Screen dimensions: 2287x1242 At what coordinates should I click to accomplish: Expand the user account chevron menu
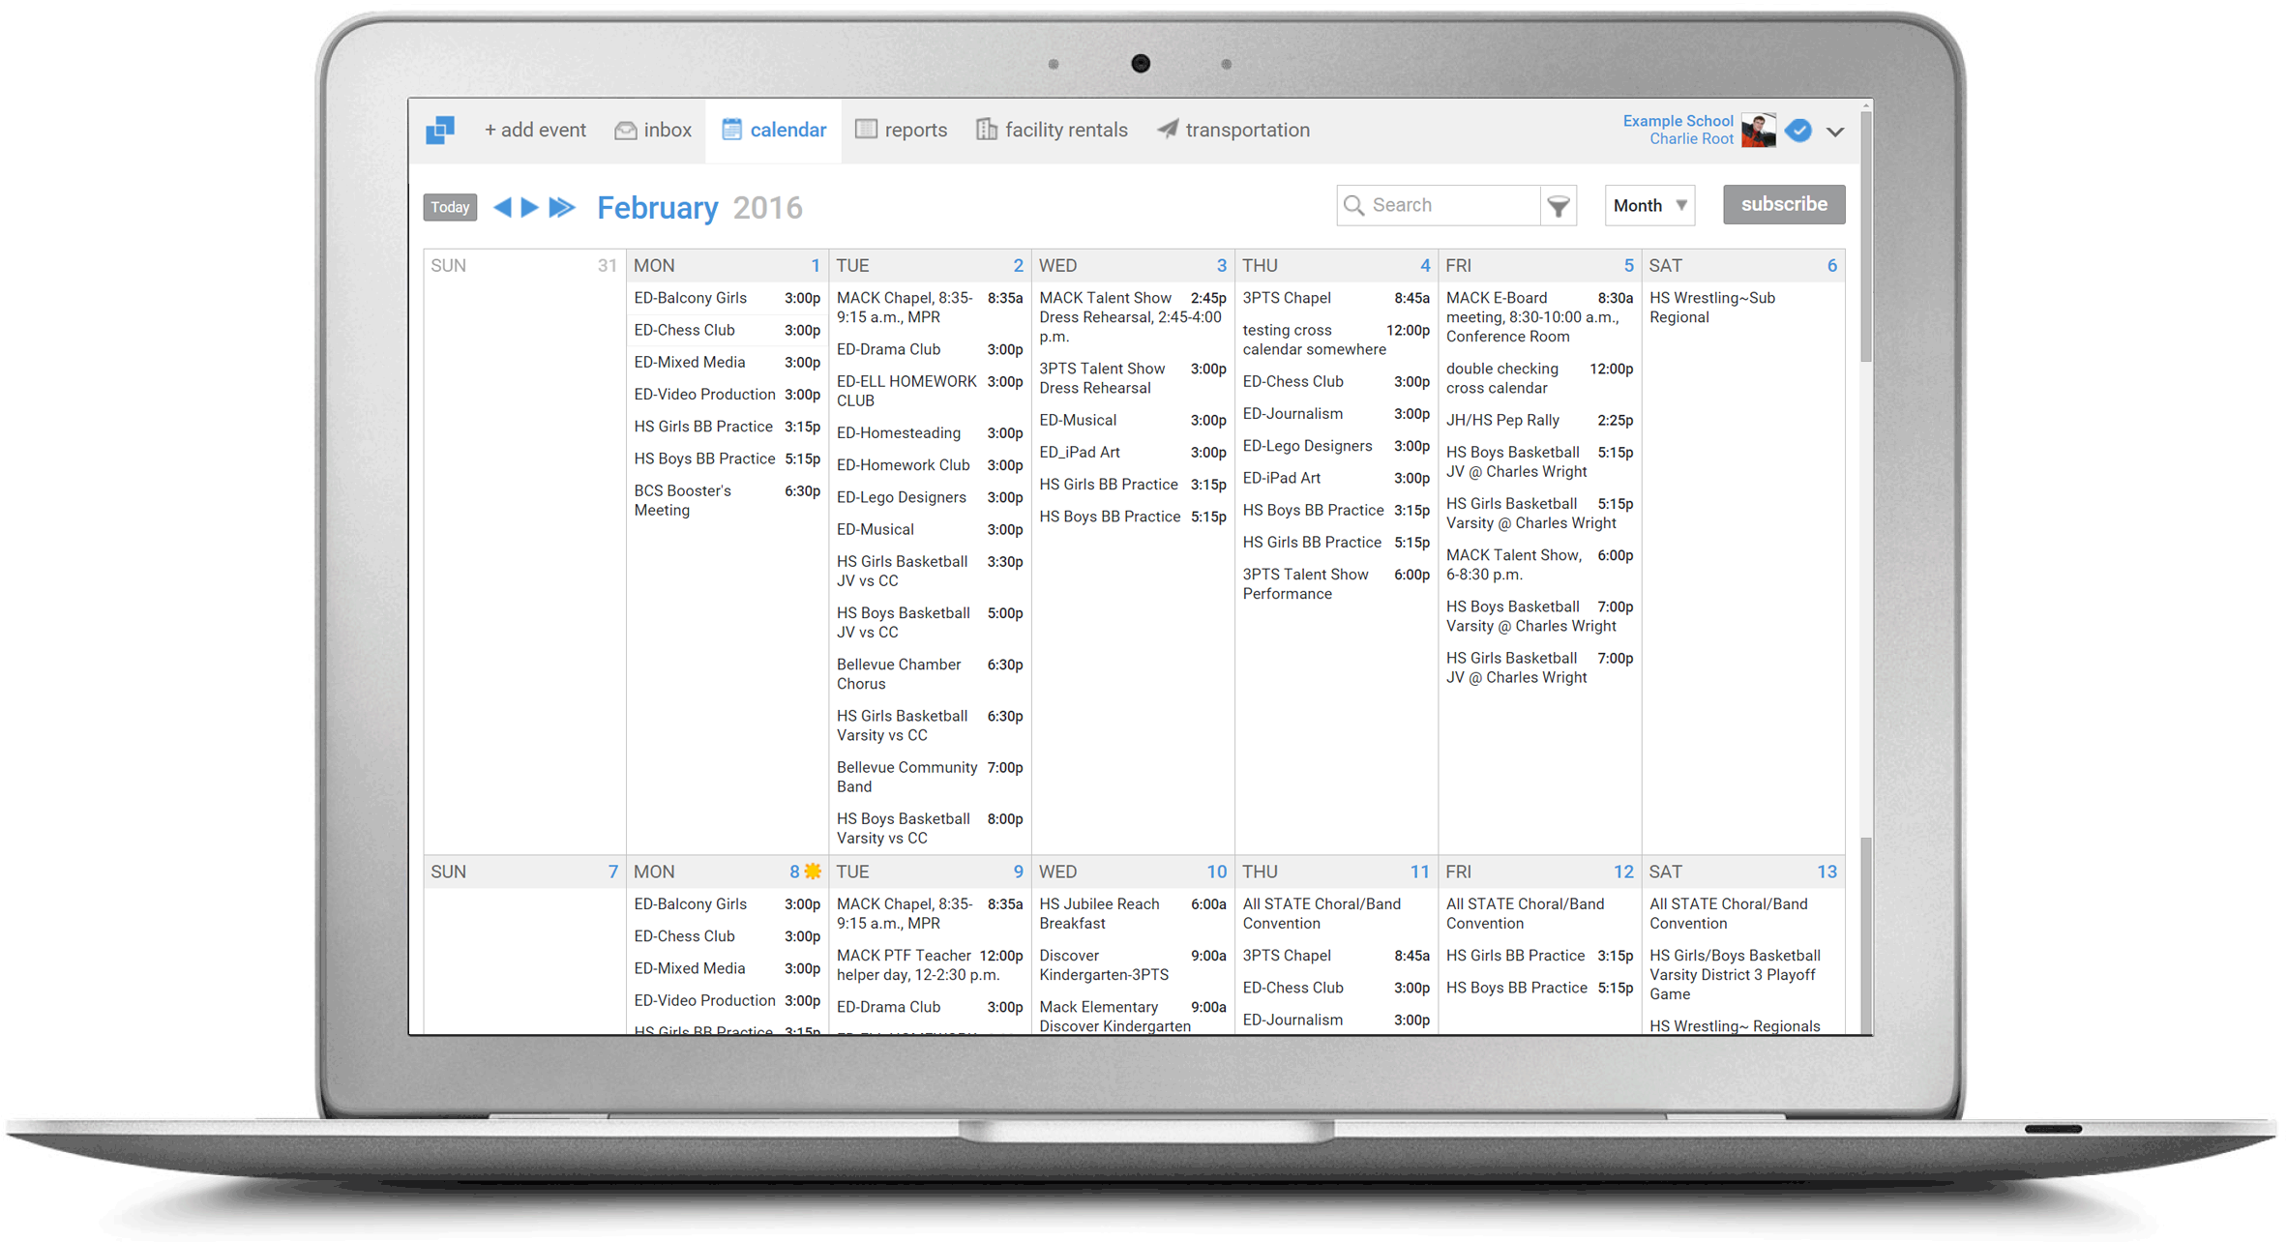coord(1835,132)
